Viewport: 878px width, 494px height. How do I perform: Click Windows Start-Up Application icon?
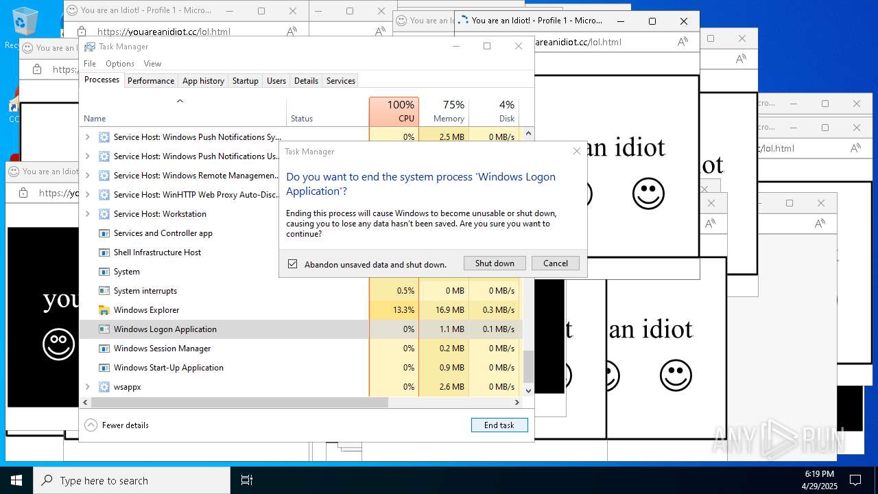coord(104,368)
